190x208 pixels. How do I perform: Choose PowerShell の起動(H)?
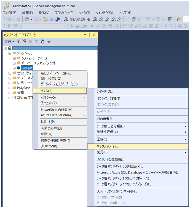click(60, 110)
